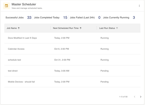
Task: Open the three-dot more options menu
Action: coord(139,6)
